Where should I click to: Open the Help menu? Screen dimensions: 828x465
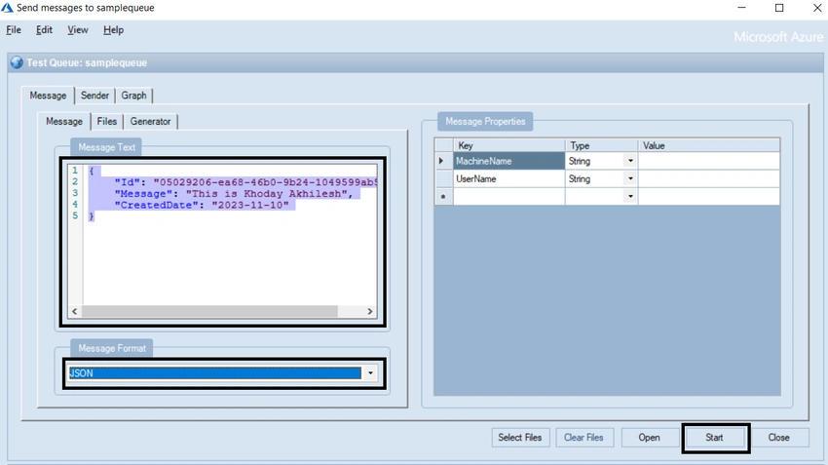click(x=113, y=30)
